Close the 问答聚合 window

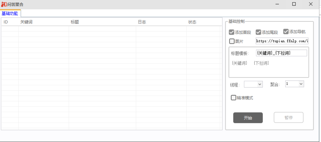pyautogui.click(x=311, y=4)
